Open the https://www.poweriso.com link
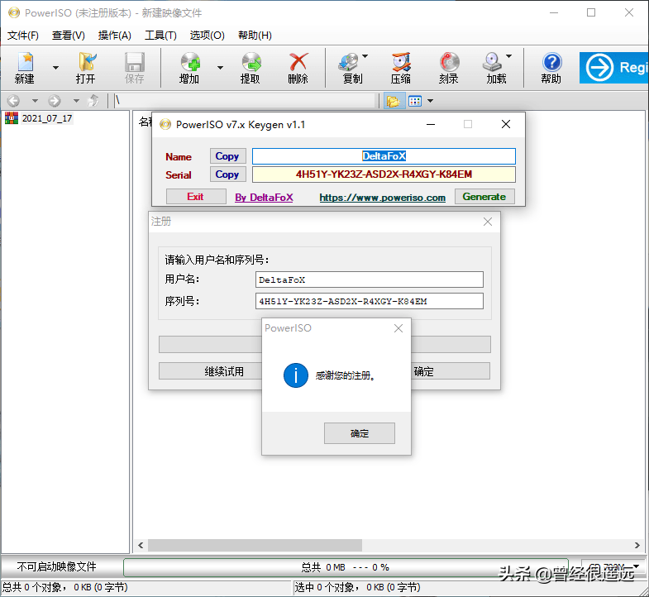 coord(383,198)
